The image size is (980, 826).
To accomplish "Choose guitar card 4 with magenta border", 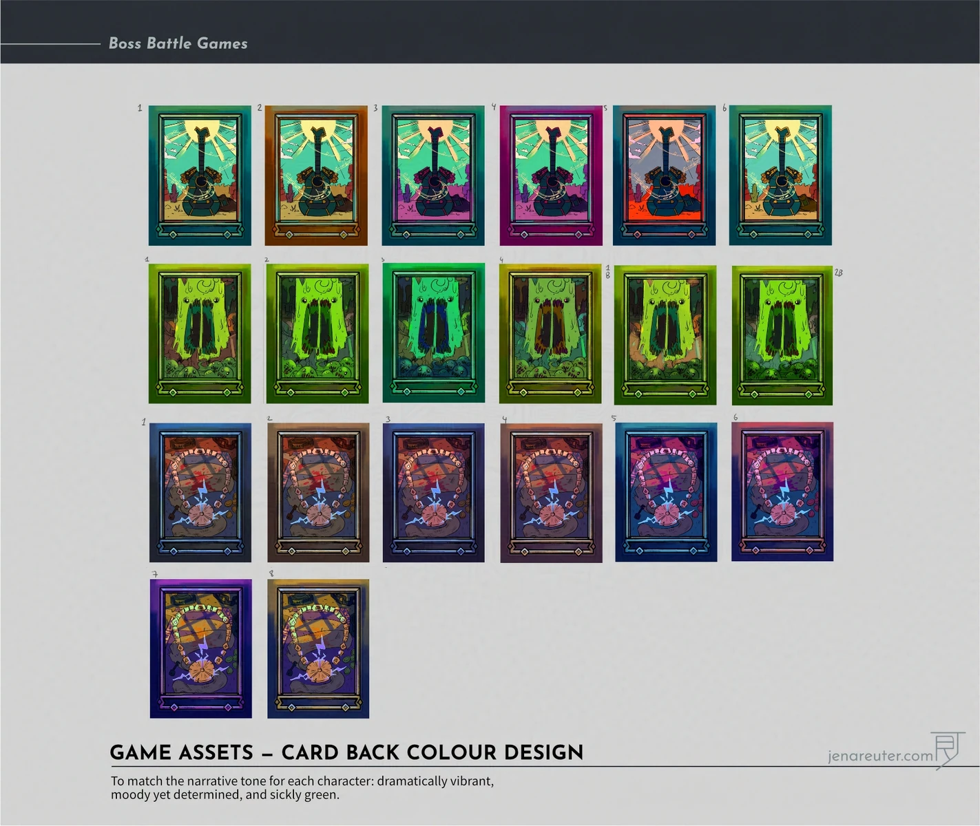I will point(550,176).
